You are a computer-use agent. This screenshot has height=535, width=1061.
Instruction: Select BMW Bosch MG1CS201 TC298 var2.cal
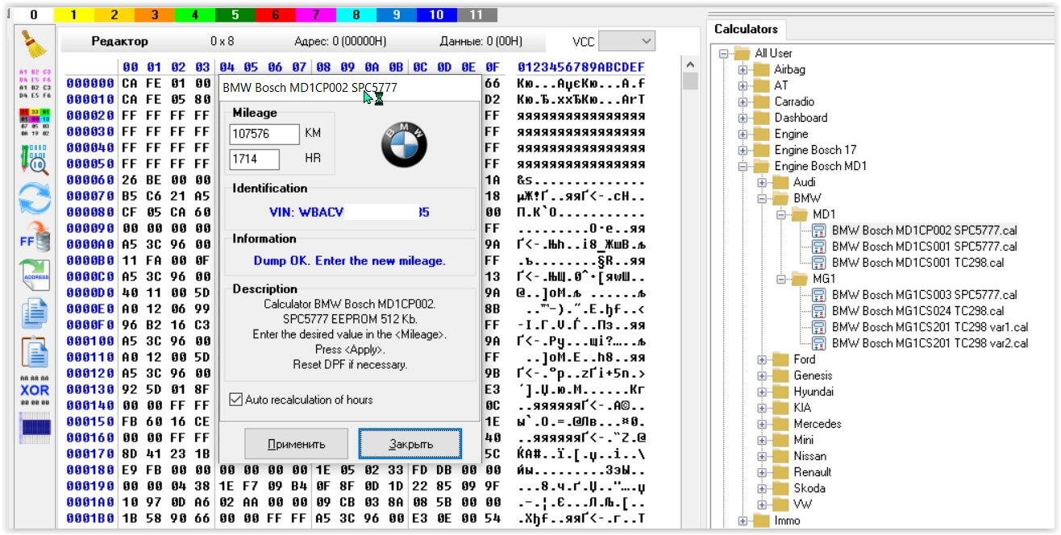930,343
